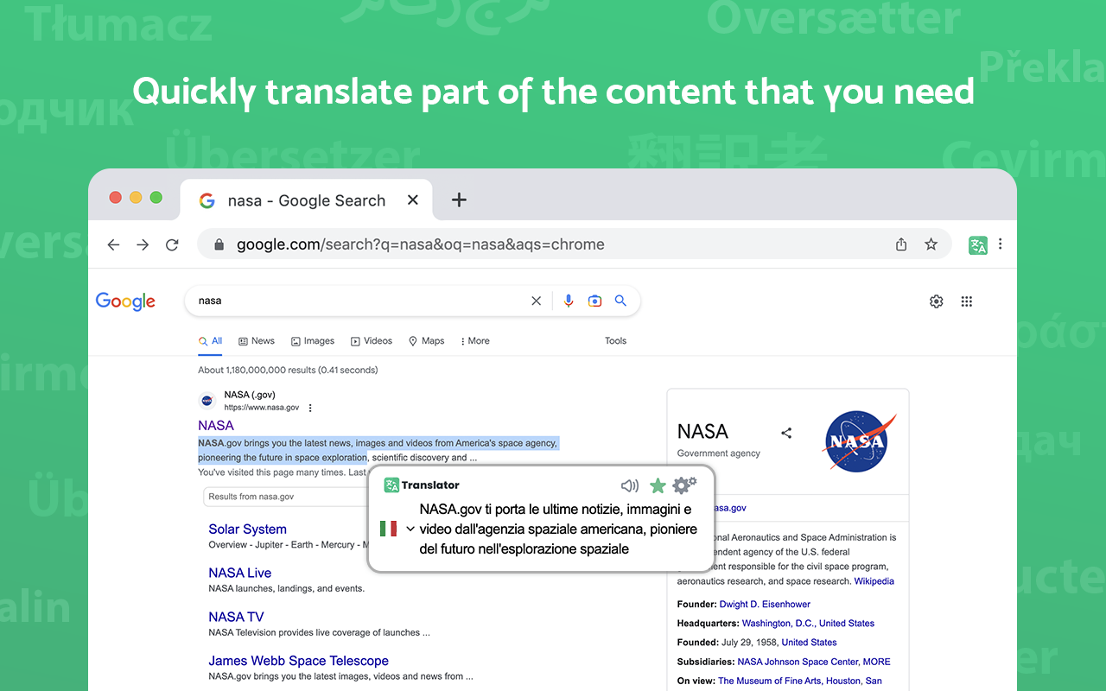Play translation audio with speaker icon
Image resolution: width=1106 pixels, height=691 pixels.
(630, 485)
